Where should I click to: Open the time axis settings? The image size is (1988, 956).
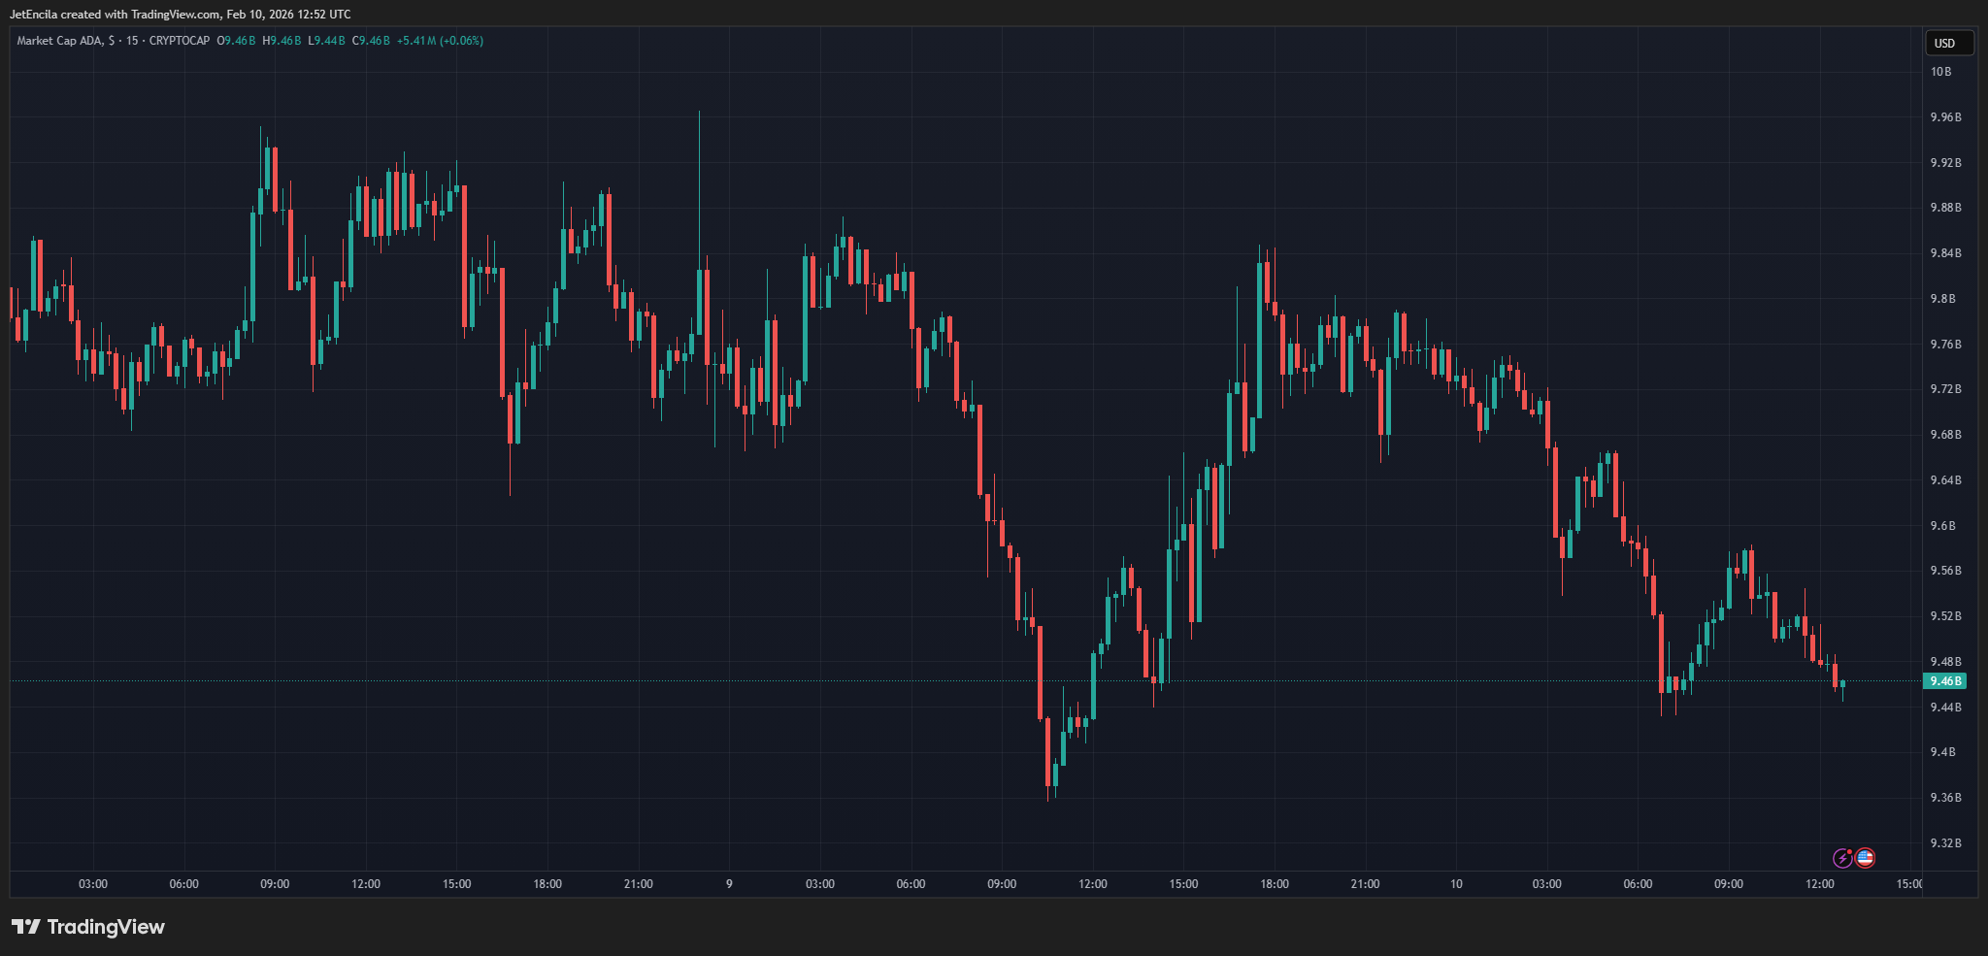[x=971, y=883]
